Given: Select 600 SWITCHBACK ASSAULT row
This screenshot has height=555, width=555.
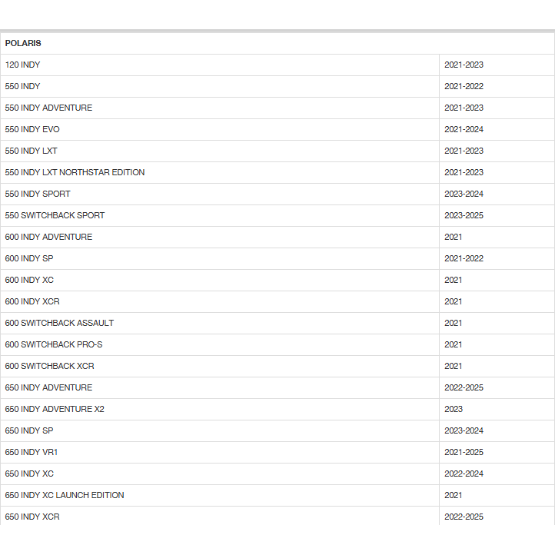Looking at the screenshot, I should (277, 324).
